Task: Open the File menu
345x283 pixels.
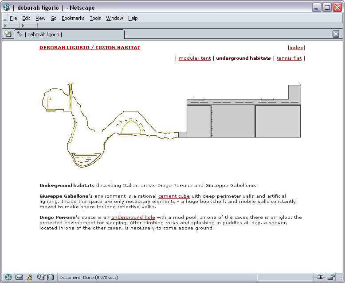Action: [13, 18]
